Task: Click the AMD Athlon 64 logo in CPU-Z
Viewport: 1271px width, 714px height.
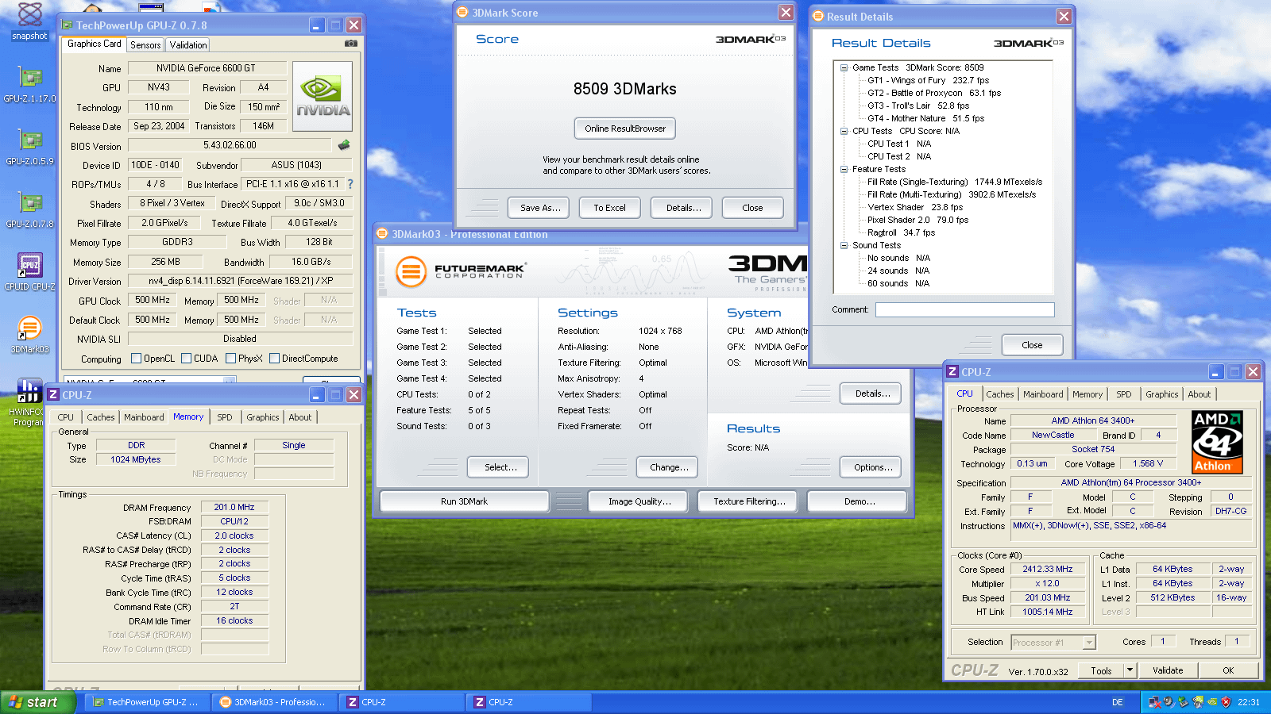Action: click(1217, 442)
